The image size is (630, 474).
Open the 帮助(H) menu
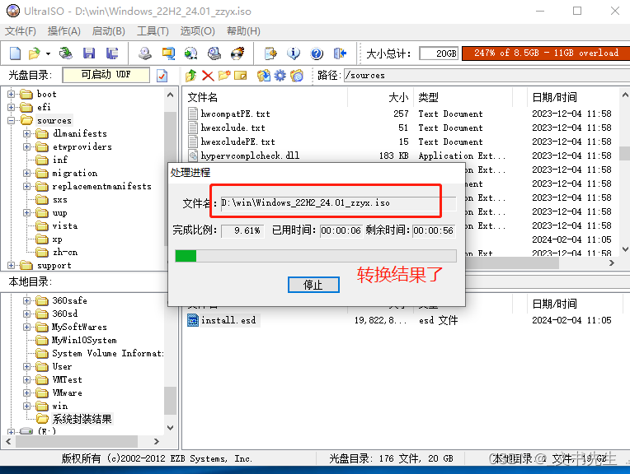[243, 31]
